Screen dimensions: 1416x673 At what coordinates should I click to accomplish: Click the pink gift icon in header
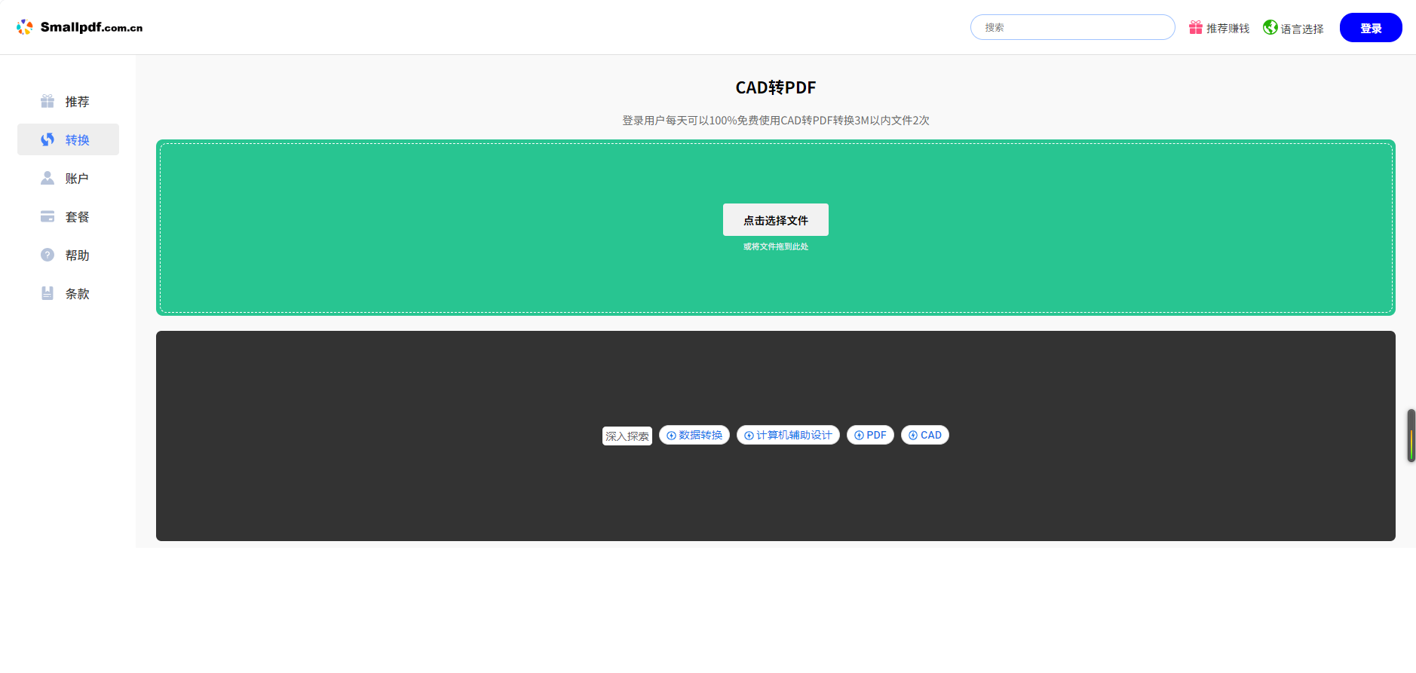1196,28
